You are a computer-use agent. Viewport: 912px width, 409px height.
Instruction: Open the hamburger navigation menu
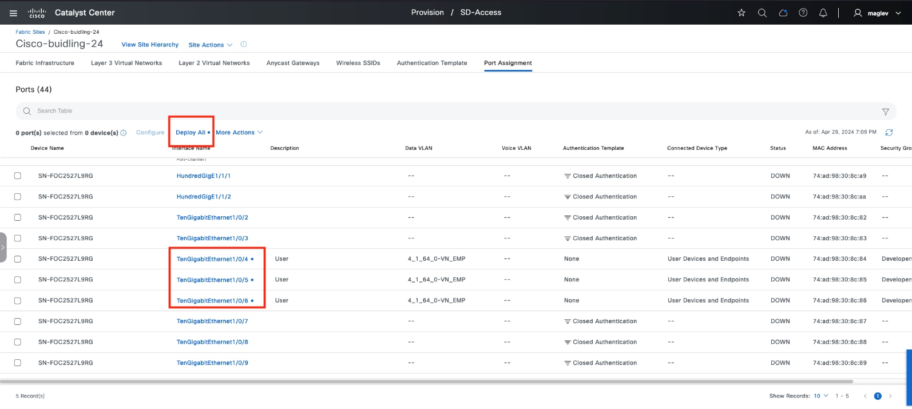[x=13, y=13]
